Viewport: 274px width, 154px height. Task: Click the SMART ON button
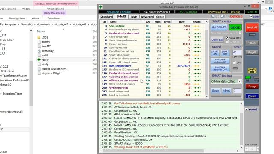(215, 53)
